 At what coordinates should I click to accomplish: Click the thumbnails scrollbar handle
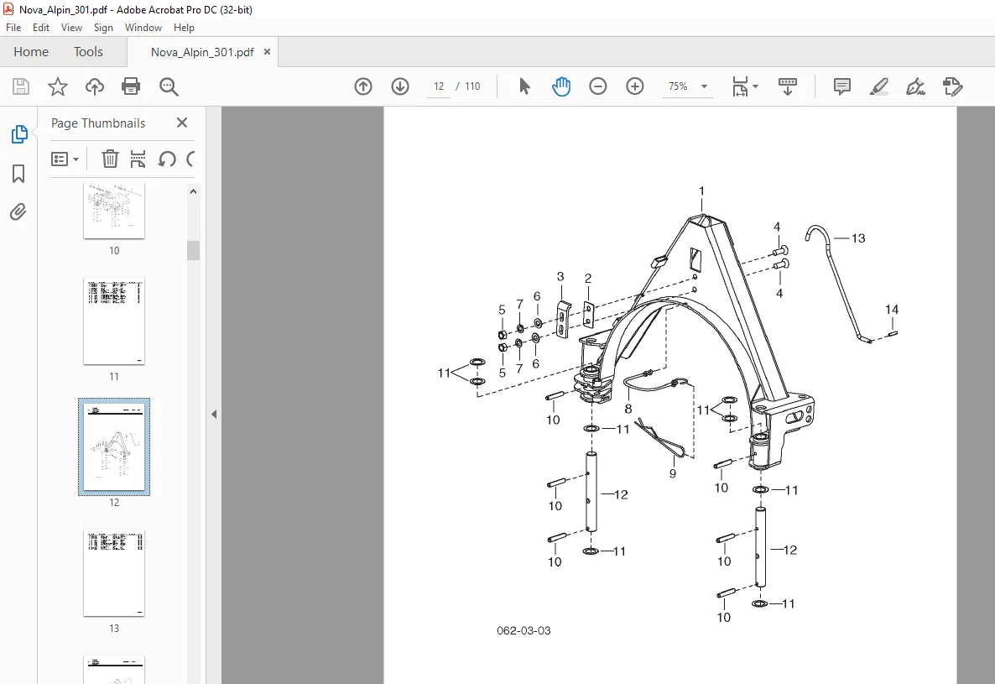click(x=194, y=250)
